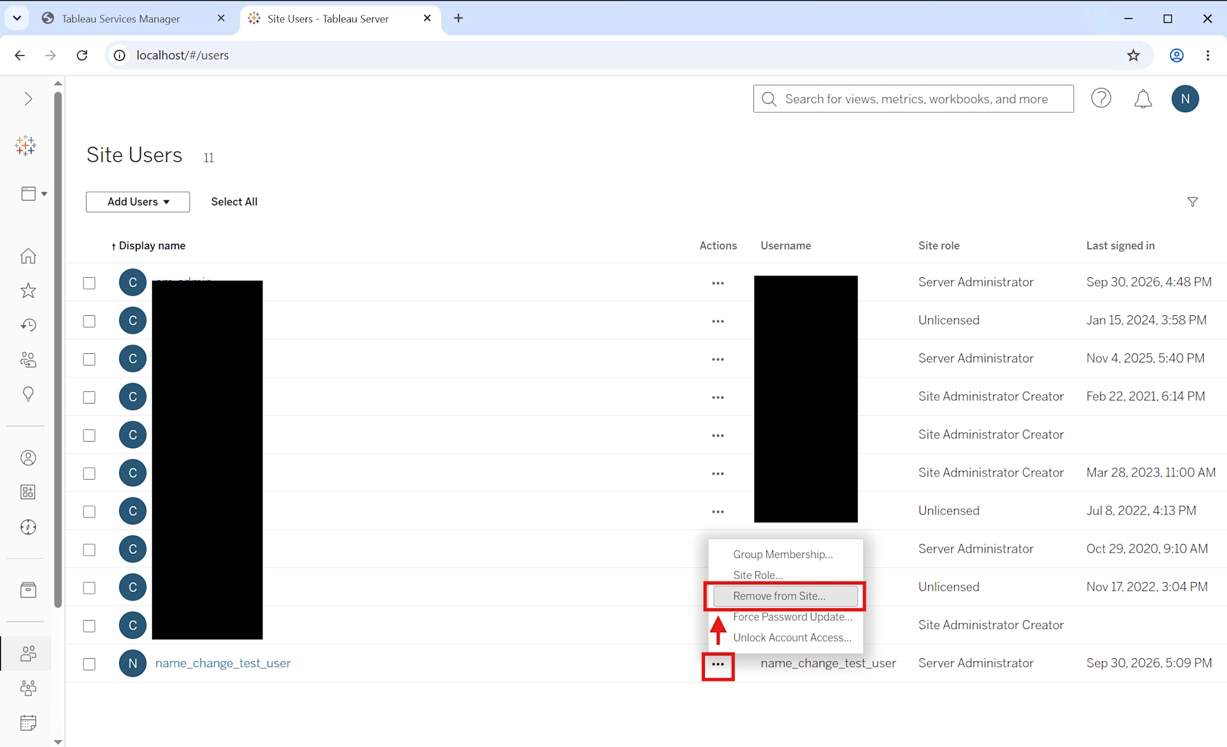Select Remove from Site menu option

(x=785, y=596)
